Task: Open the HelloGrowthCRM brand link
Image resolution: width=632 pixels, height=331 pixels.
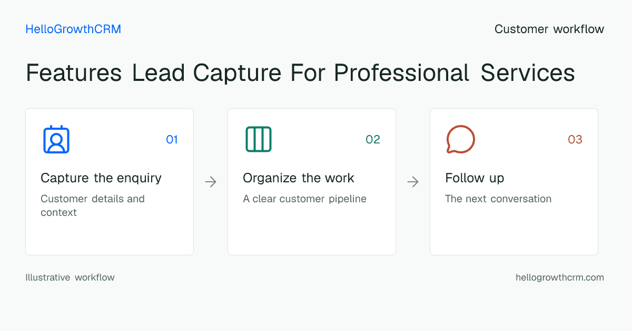Action: tap(73, 29)
